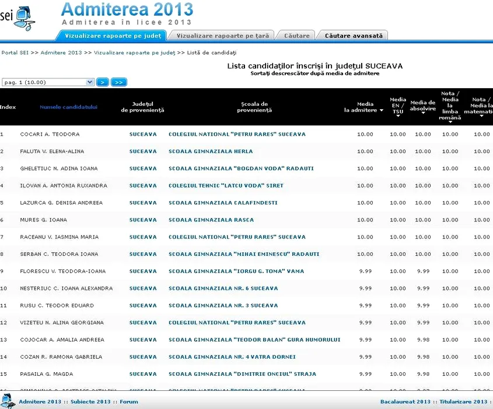The image size is (493, 409).
Task: Open Scoala Gimnaziala Herla school link
Action: click(211, 151)
